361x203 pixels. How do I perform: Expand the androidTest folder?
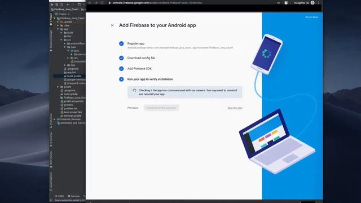pos(65,43)
